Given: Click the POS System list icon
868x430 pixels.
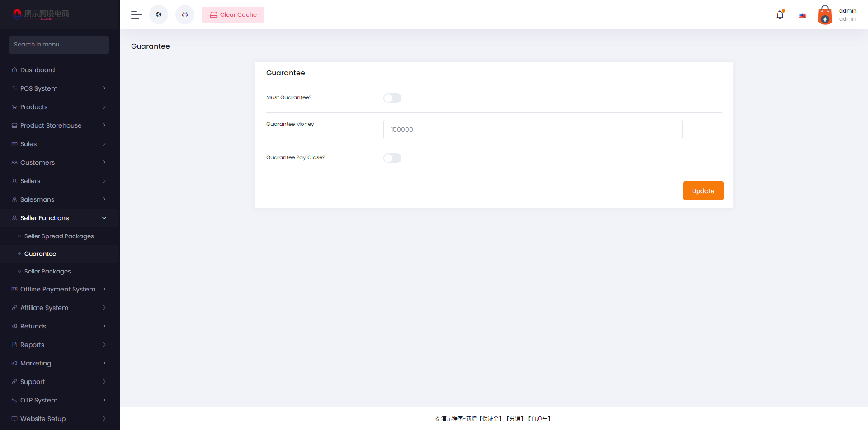Looking at the screenshot, I should click(14, 88).
